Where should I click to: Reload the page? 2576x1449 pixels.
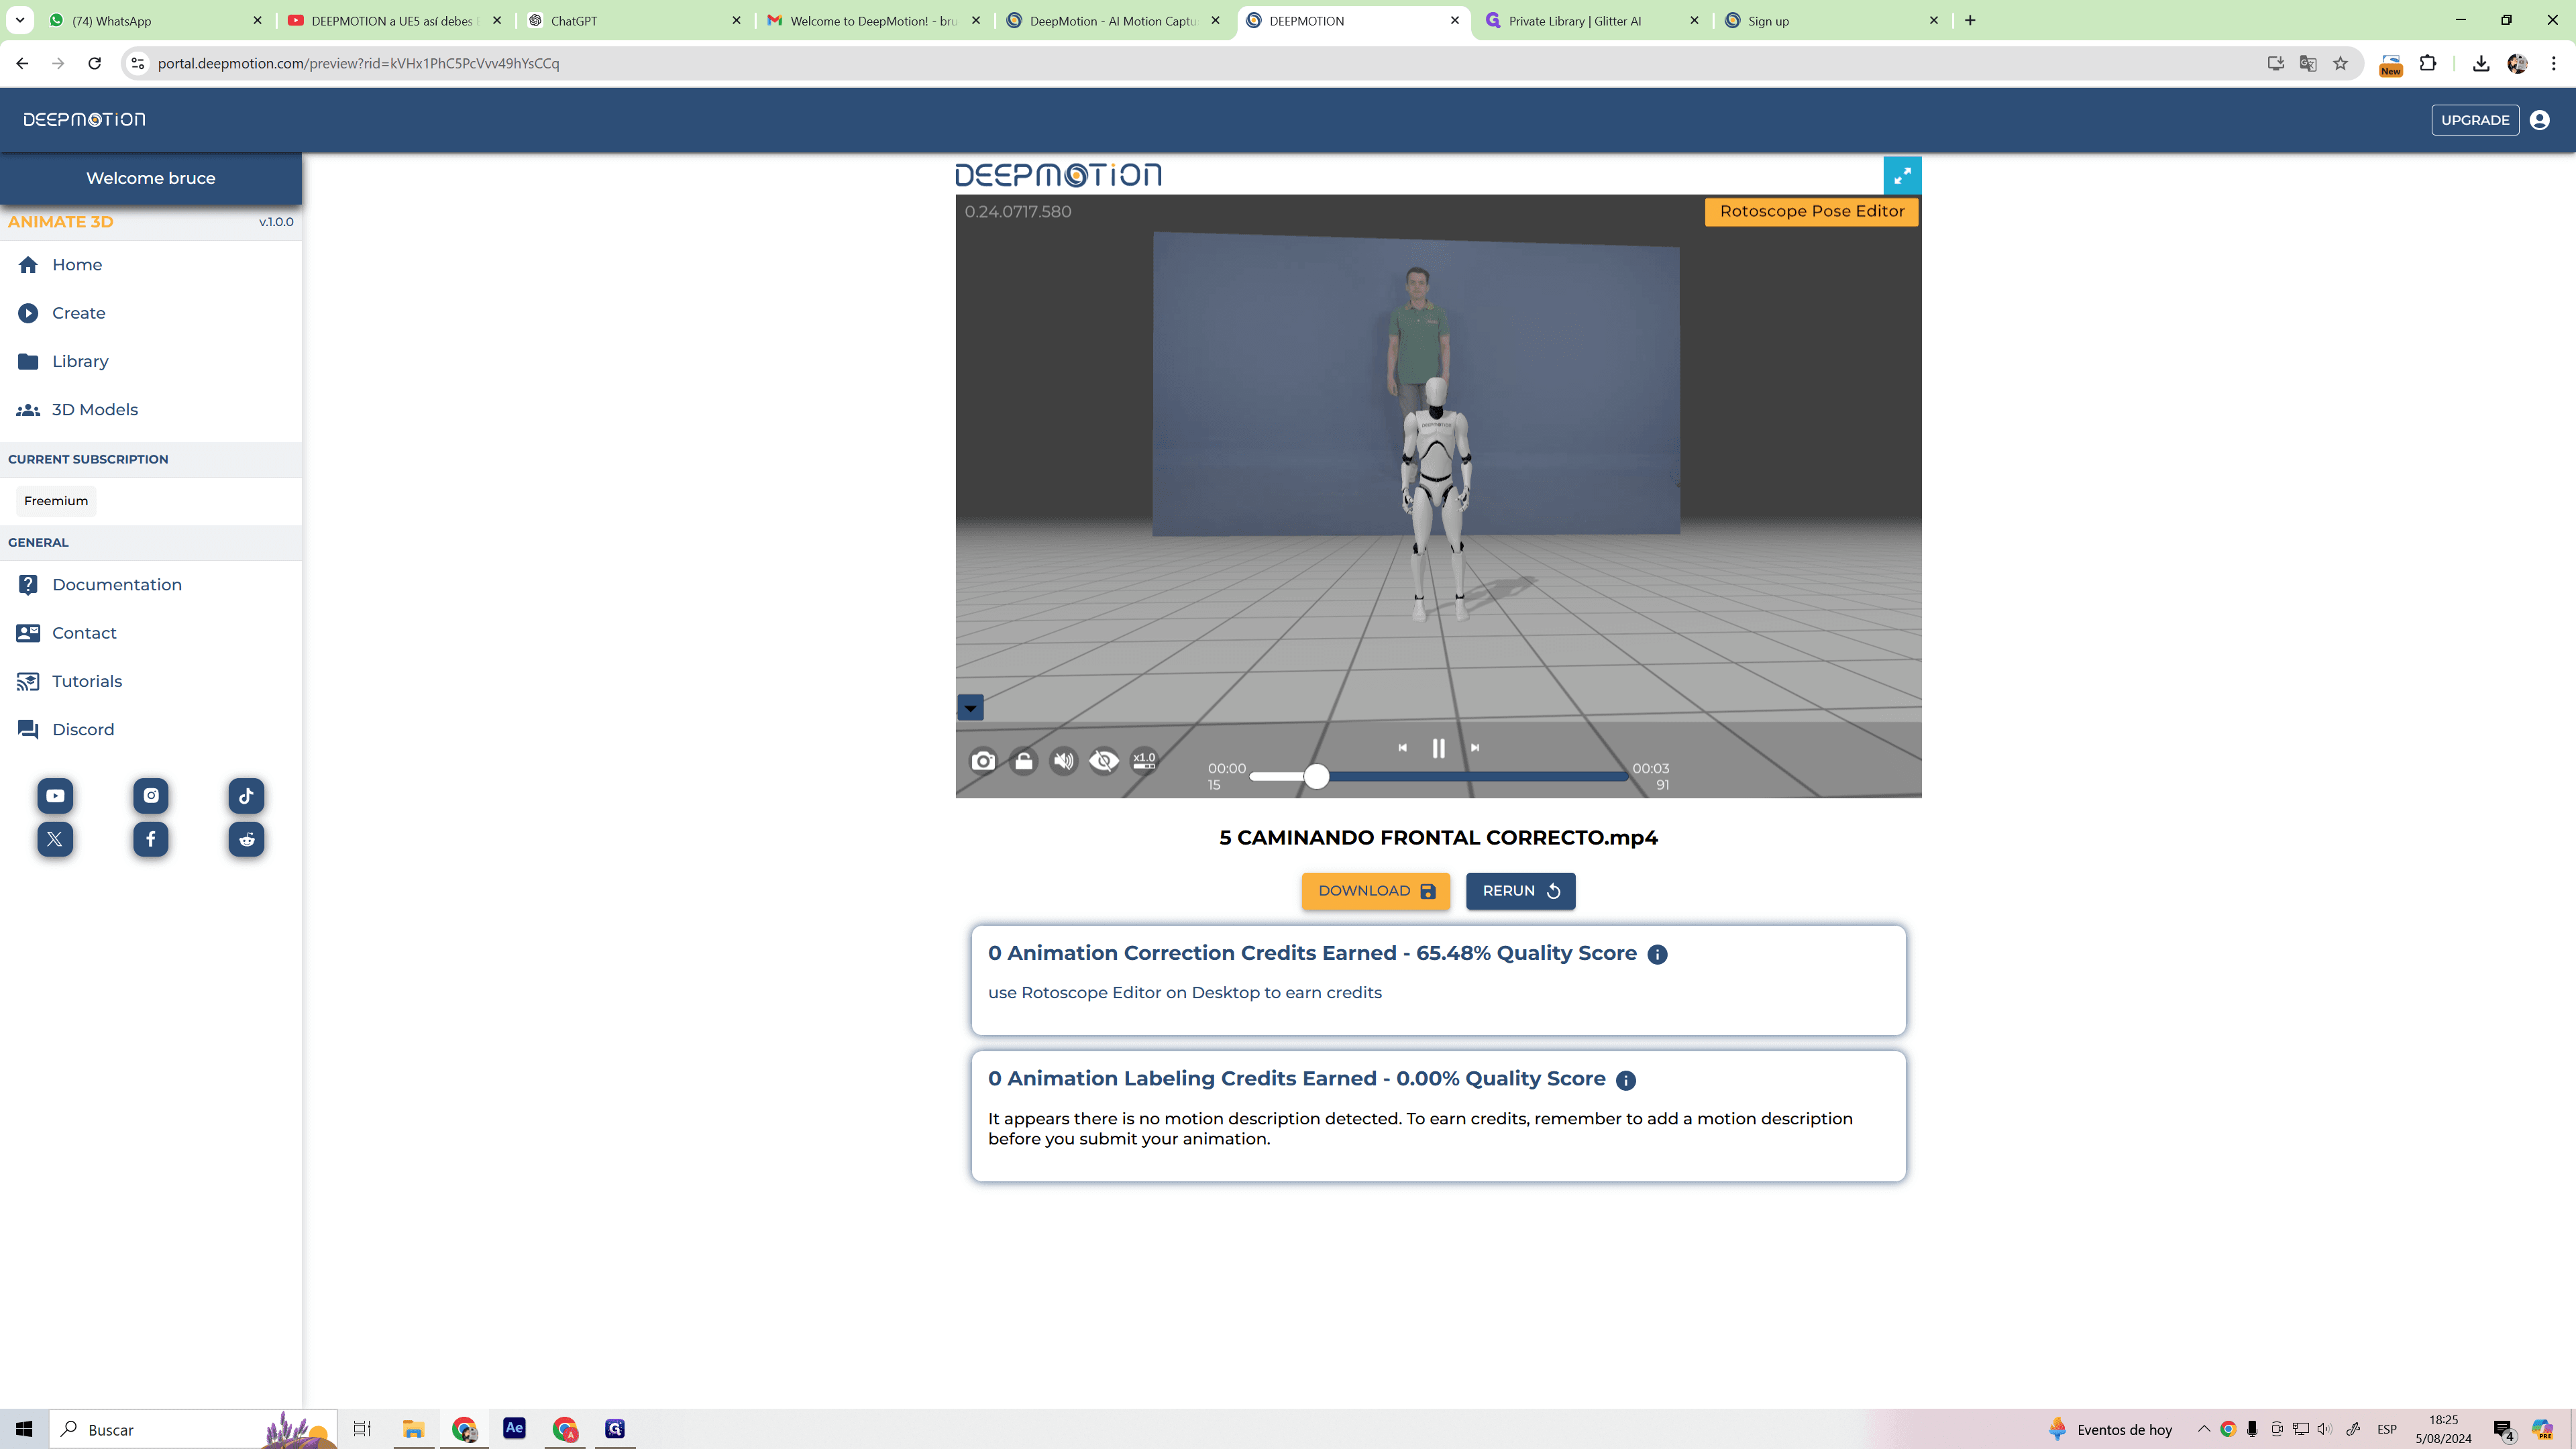[94, 63]
